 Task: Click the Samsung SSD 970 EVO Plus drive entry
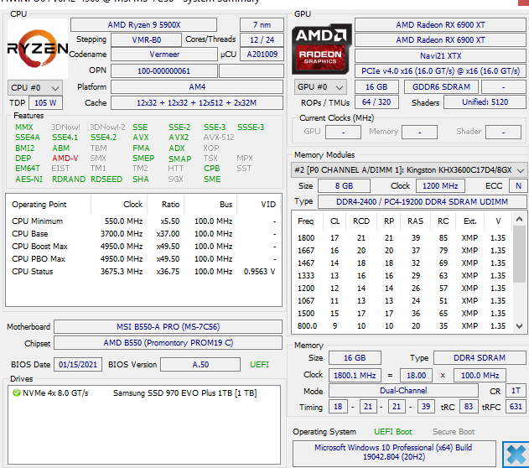point(185,393)
